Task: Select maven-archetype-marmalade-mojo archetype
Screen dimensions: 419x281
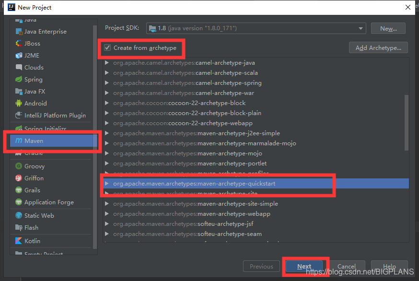Action: [x=256, y=143]
